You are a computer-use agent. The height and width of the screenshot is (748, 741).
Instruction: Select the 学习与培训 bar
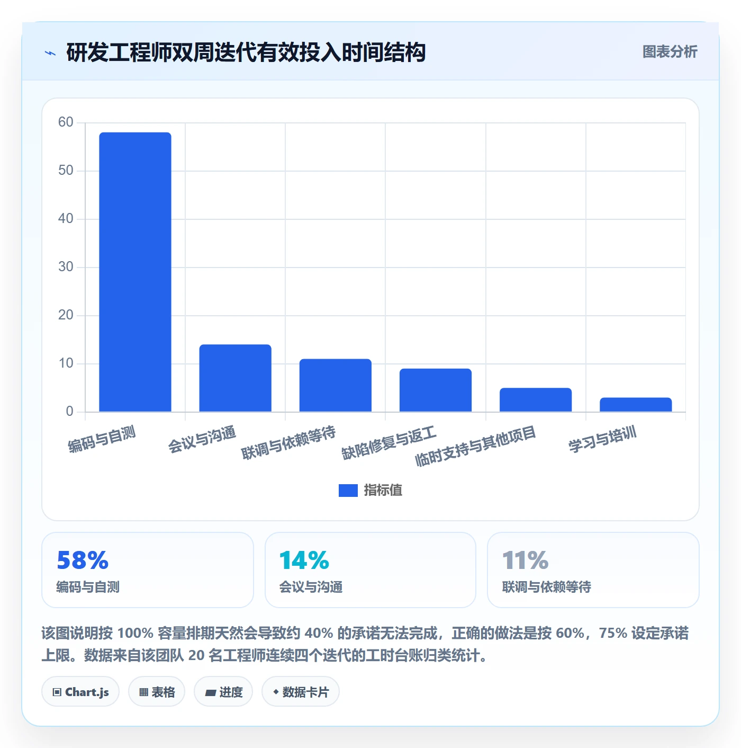coord(636,404)
